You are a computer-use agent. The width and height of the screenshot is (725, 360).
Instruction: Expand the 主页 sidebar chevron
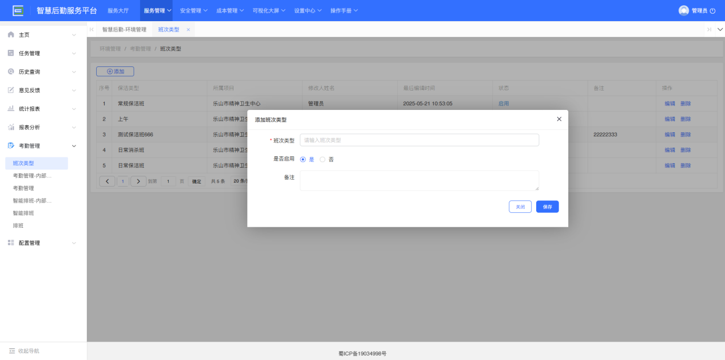[x=74, y=35]
